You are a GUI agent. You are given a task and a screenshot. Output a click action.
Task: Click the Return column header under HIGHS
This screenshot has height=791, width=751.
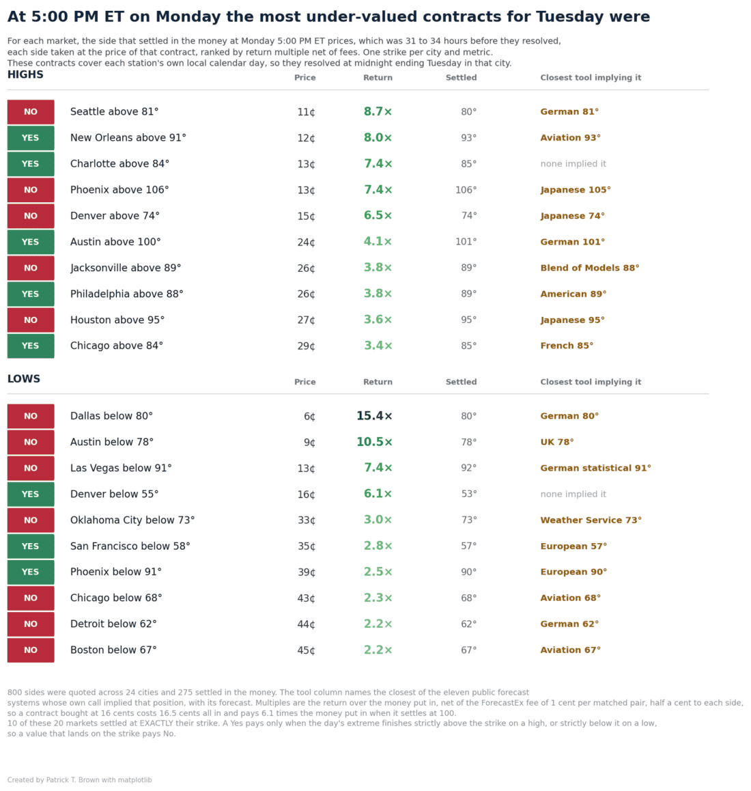tap(378, 78)
